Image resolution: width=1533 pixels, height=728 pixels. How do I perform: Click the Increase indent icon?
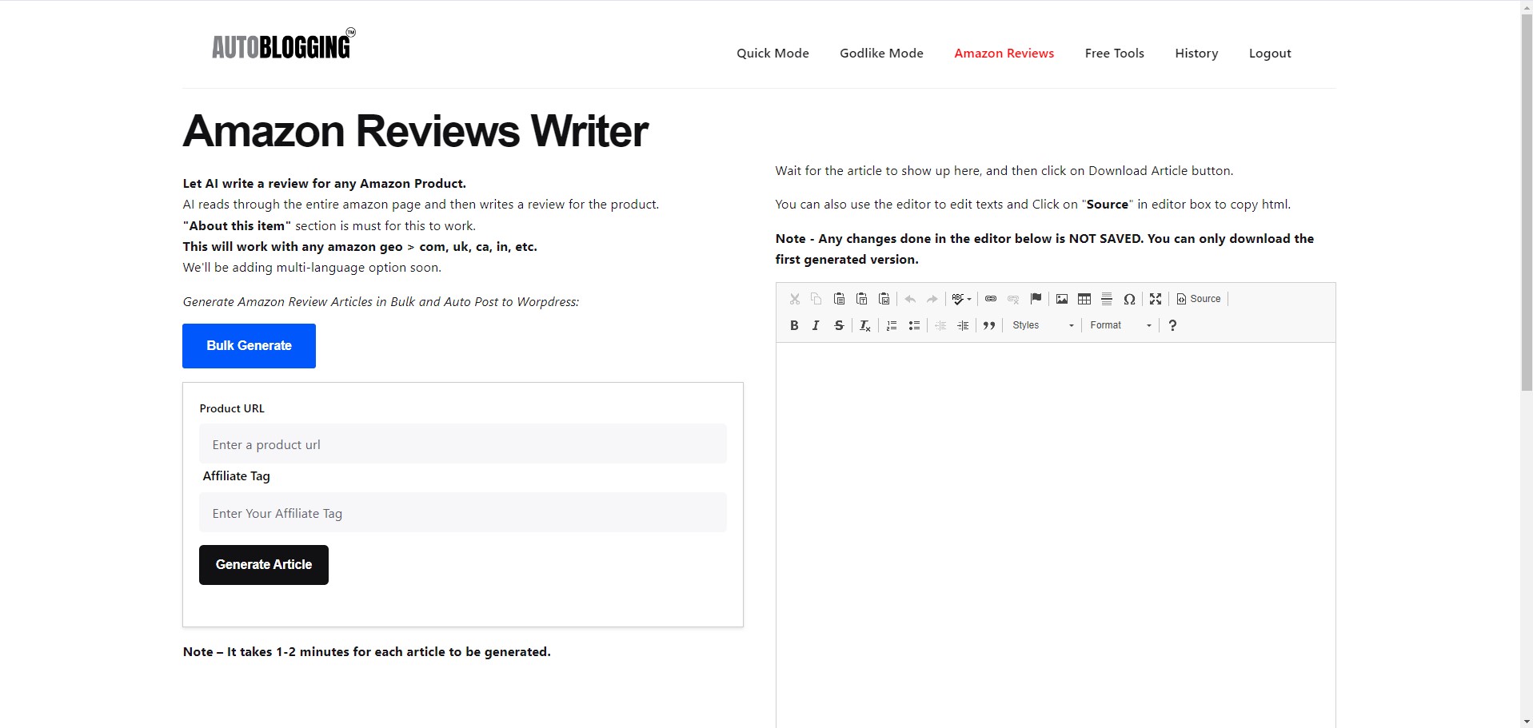963,325
